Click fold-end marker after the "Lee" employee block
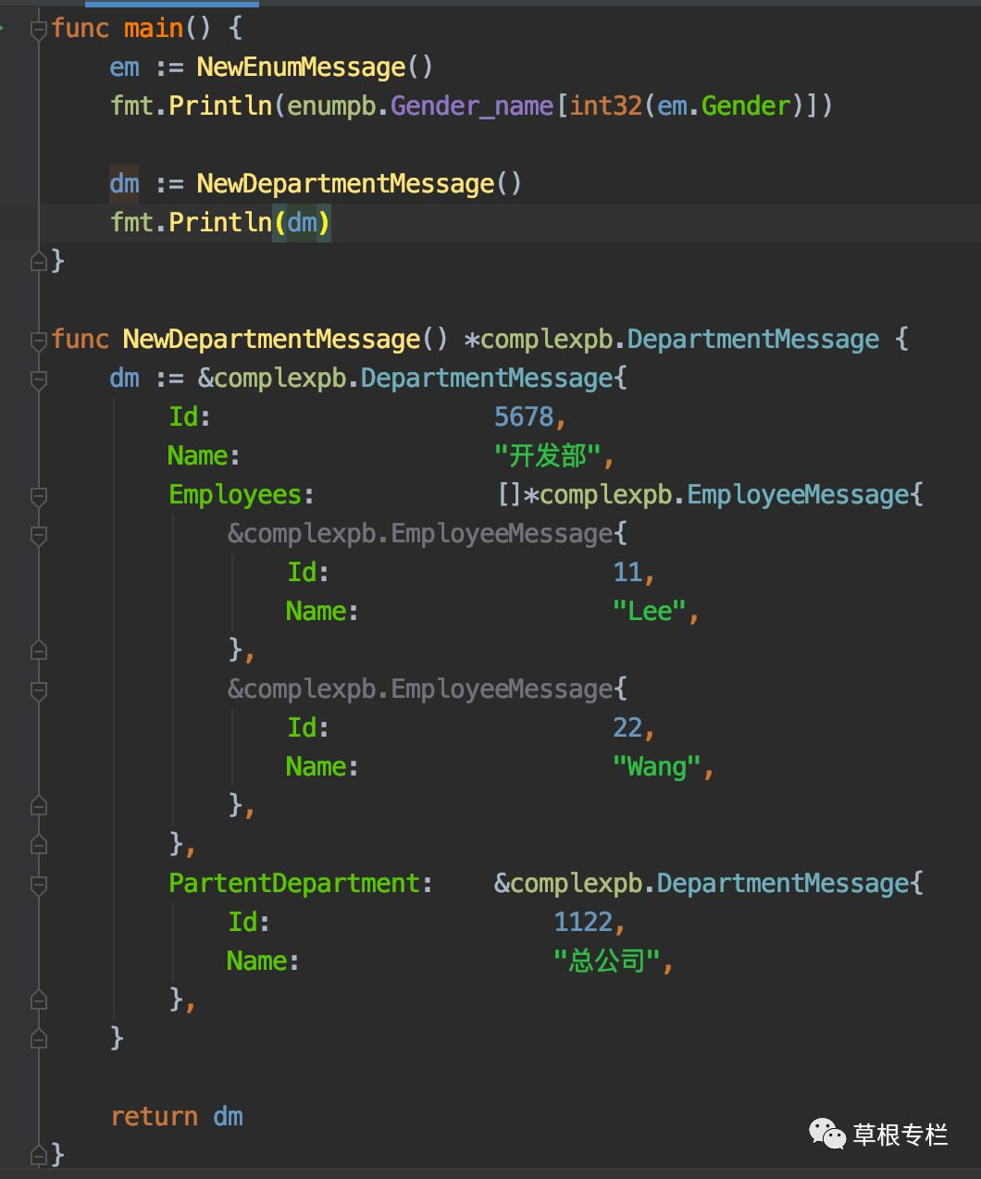Image resolution: width=981 pixels, height=1179 pixels. [39, 651]
